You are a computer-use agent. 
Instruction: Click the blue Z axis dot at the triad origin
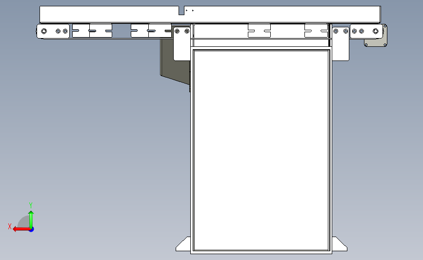tap(32, 230)
